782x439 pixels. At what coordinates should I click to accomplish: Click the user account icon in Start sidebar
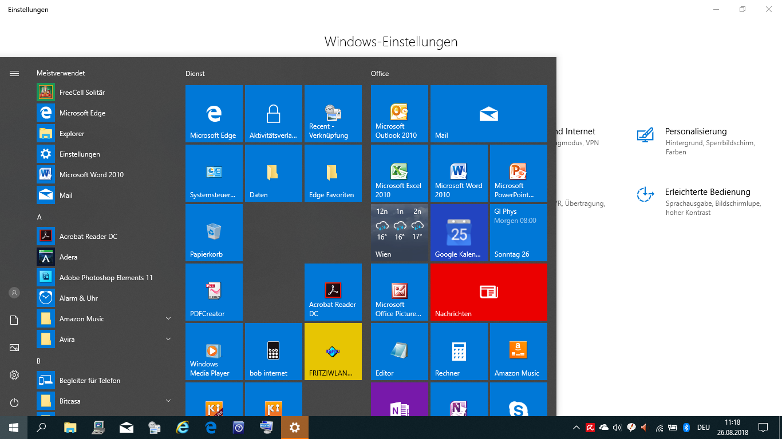tap(14, 293)
